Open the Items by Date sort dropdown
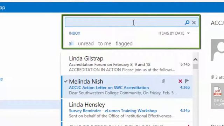224x126 pixels. coord(174,33)
